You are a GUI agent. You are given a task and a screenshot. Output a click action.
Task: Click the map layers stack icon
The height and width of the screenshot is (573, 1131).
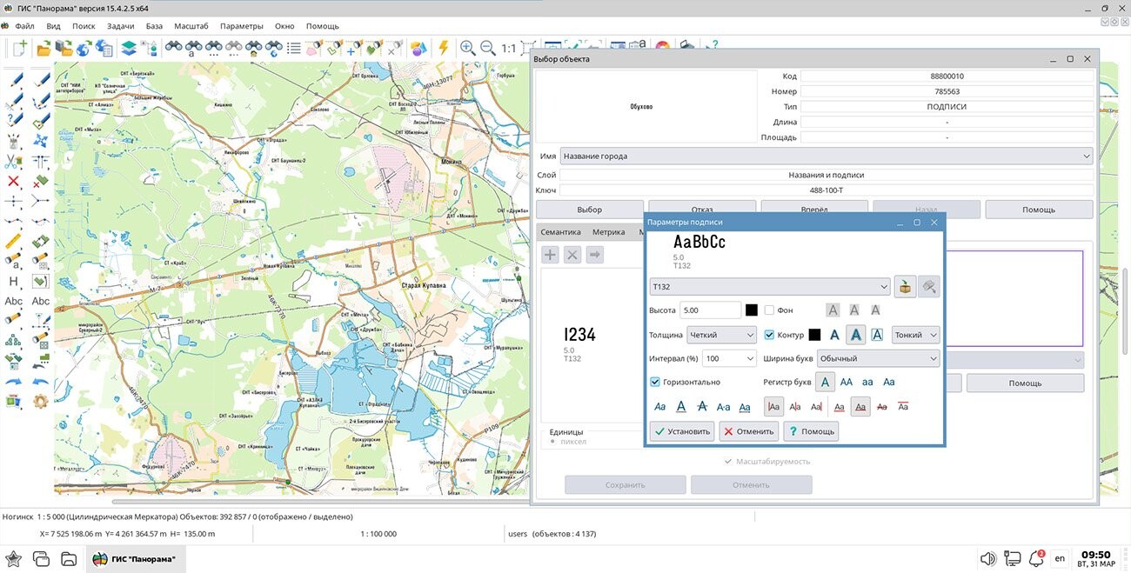tap(129, 49)
